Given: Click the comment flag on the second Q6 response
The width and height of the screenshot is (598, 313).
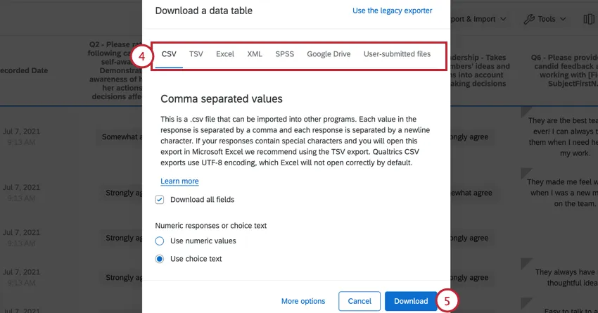Looking at the screenshot, I should pos(524,172).
